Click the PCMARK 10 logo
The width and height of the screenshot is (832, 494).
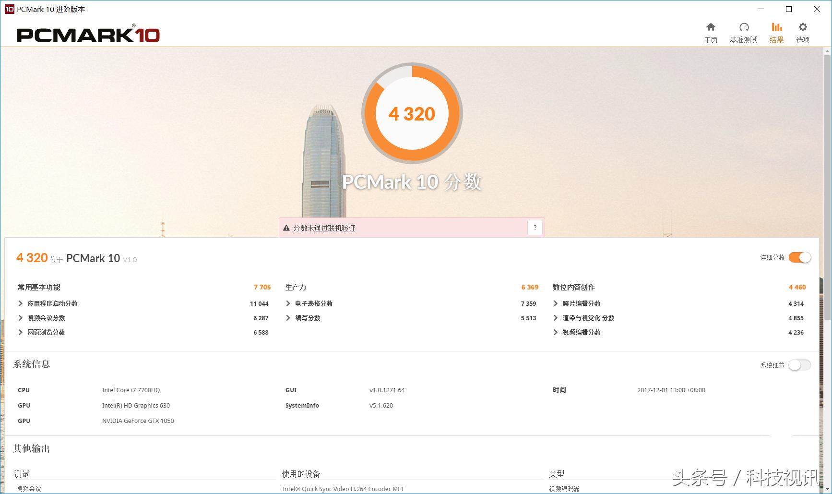pyautogui.click(x=89, y=35)
